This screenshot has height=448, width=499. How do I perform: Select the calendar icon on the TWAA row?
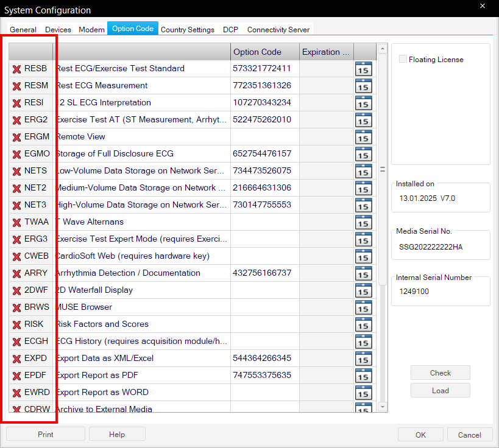[x=363, y=222]
